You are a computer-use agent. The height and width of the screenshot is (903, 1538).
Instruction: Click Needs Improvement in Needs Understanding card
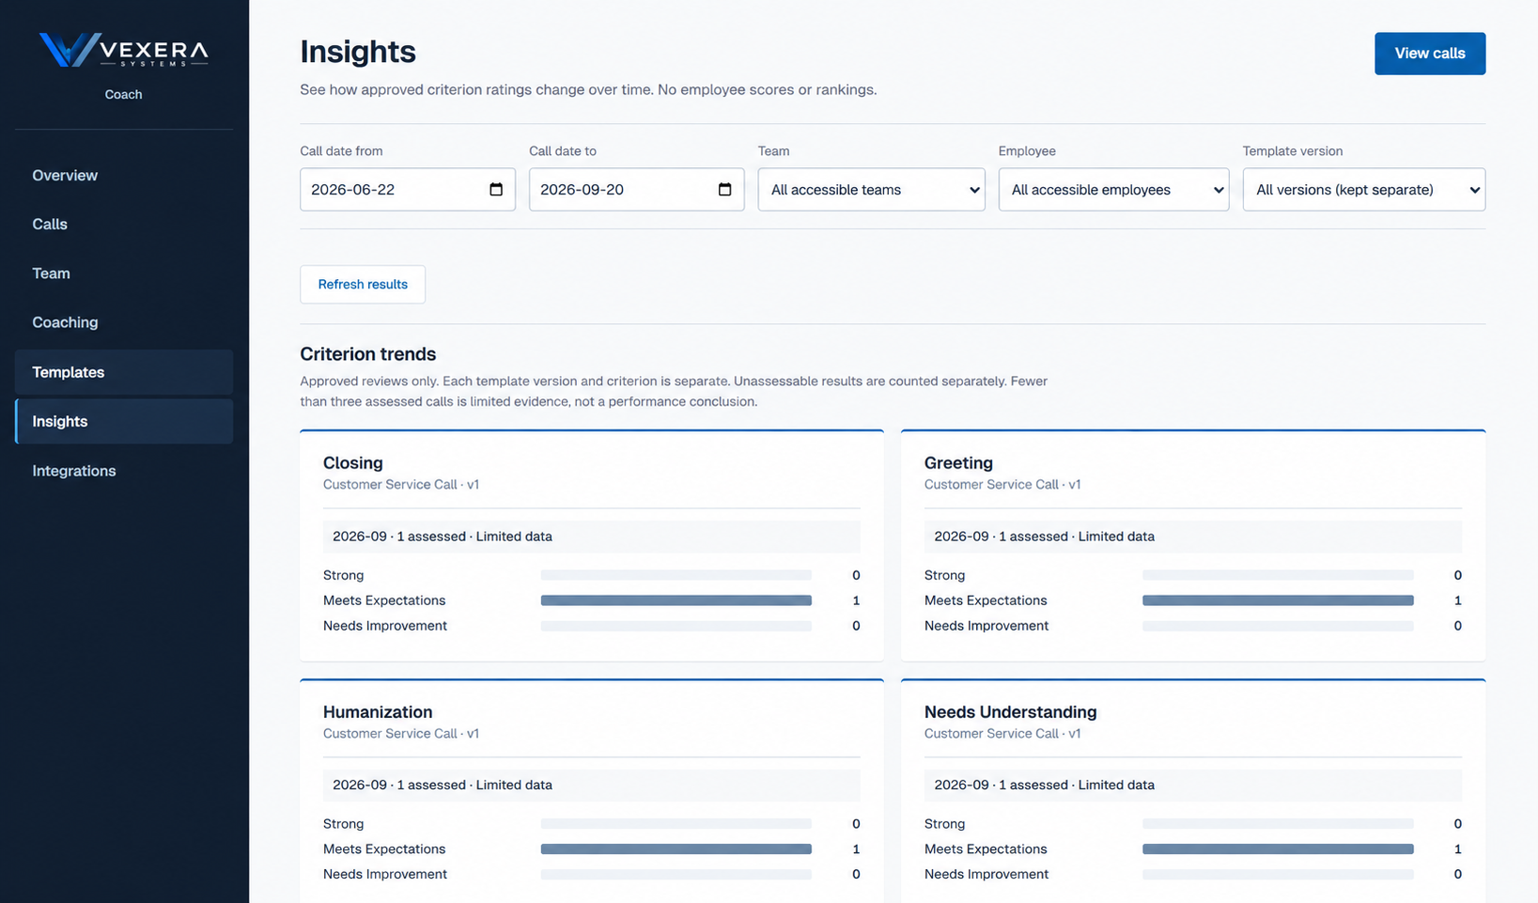[x=1193, y=875]
